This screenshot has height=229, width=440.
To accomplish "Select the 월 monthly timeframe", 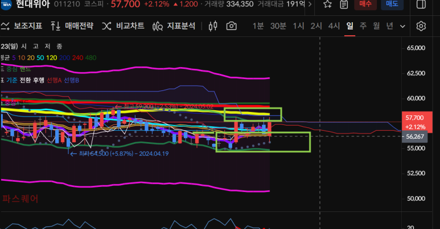I will tap(376, 26).
